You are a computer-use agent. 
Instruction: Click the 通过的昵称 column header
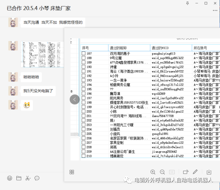click(129, 48)
